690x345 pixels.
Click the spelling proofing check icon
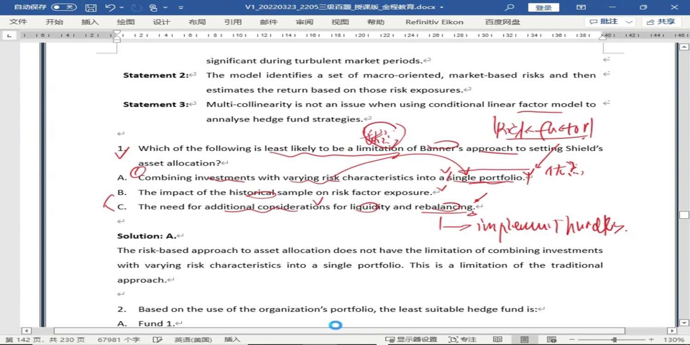point(157,339)
